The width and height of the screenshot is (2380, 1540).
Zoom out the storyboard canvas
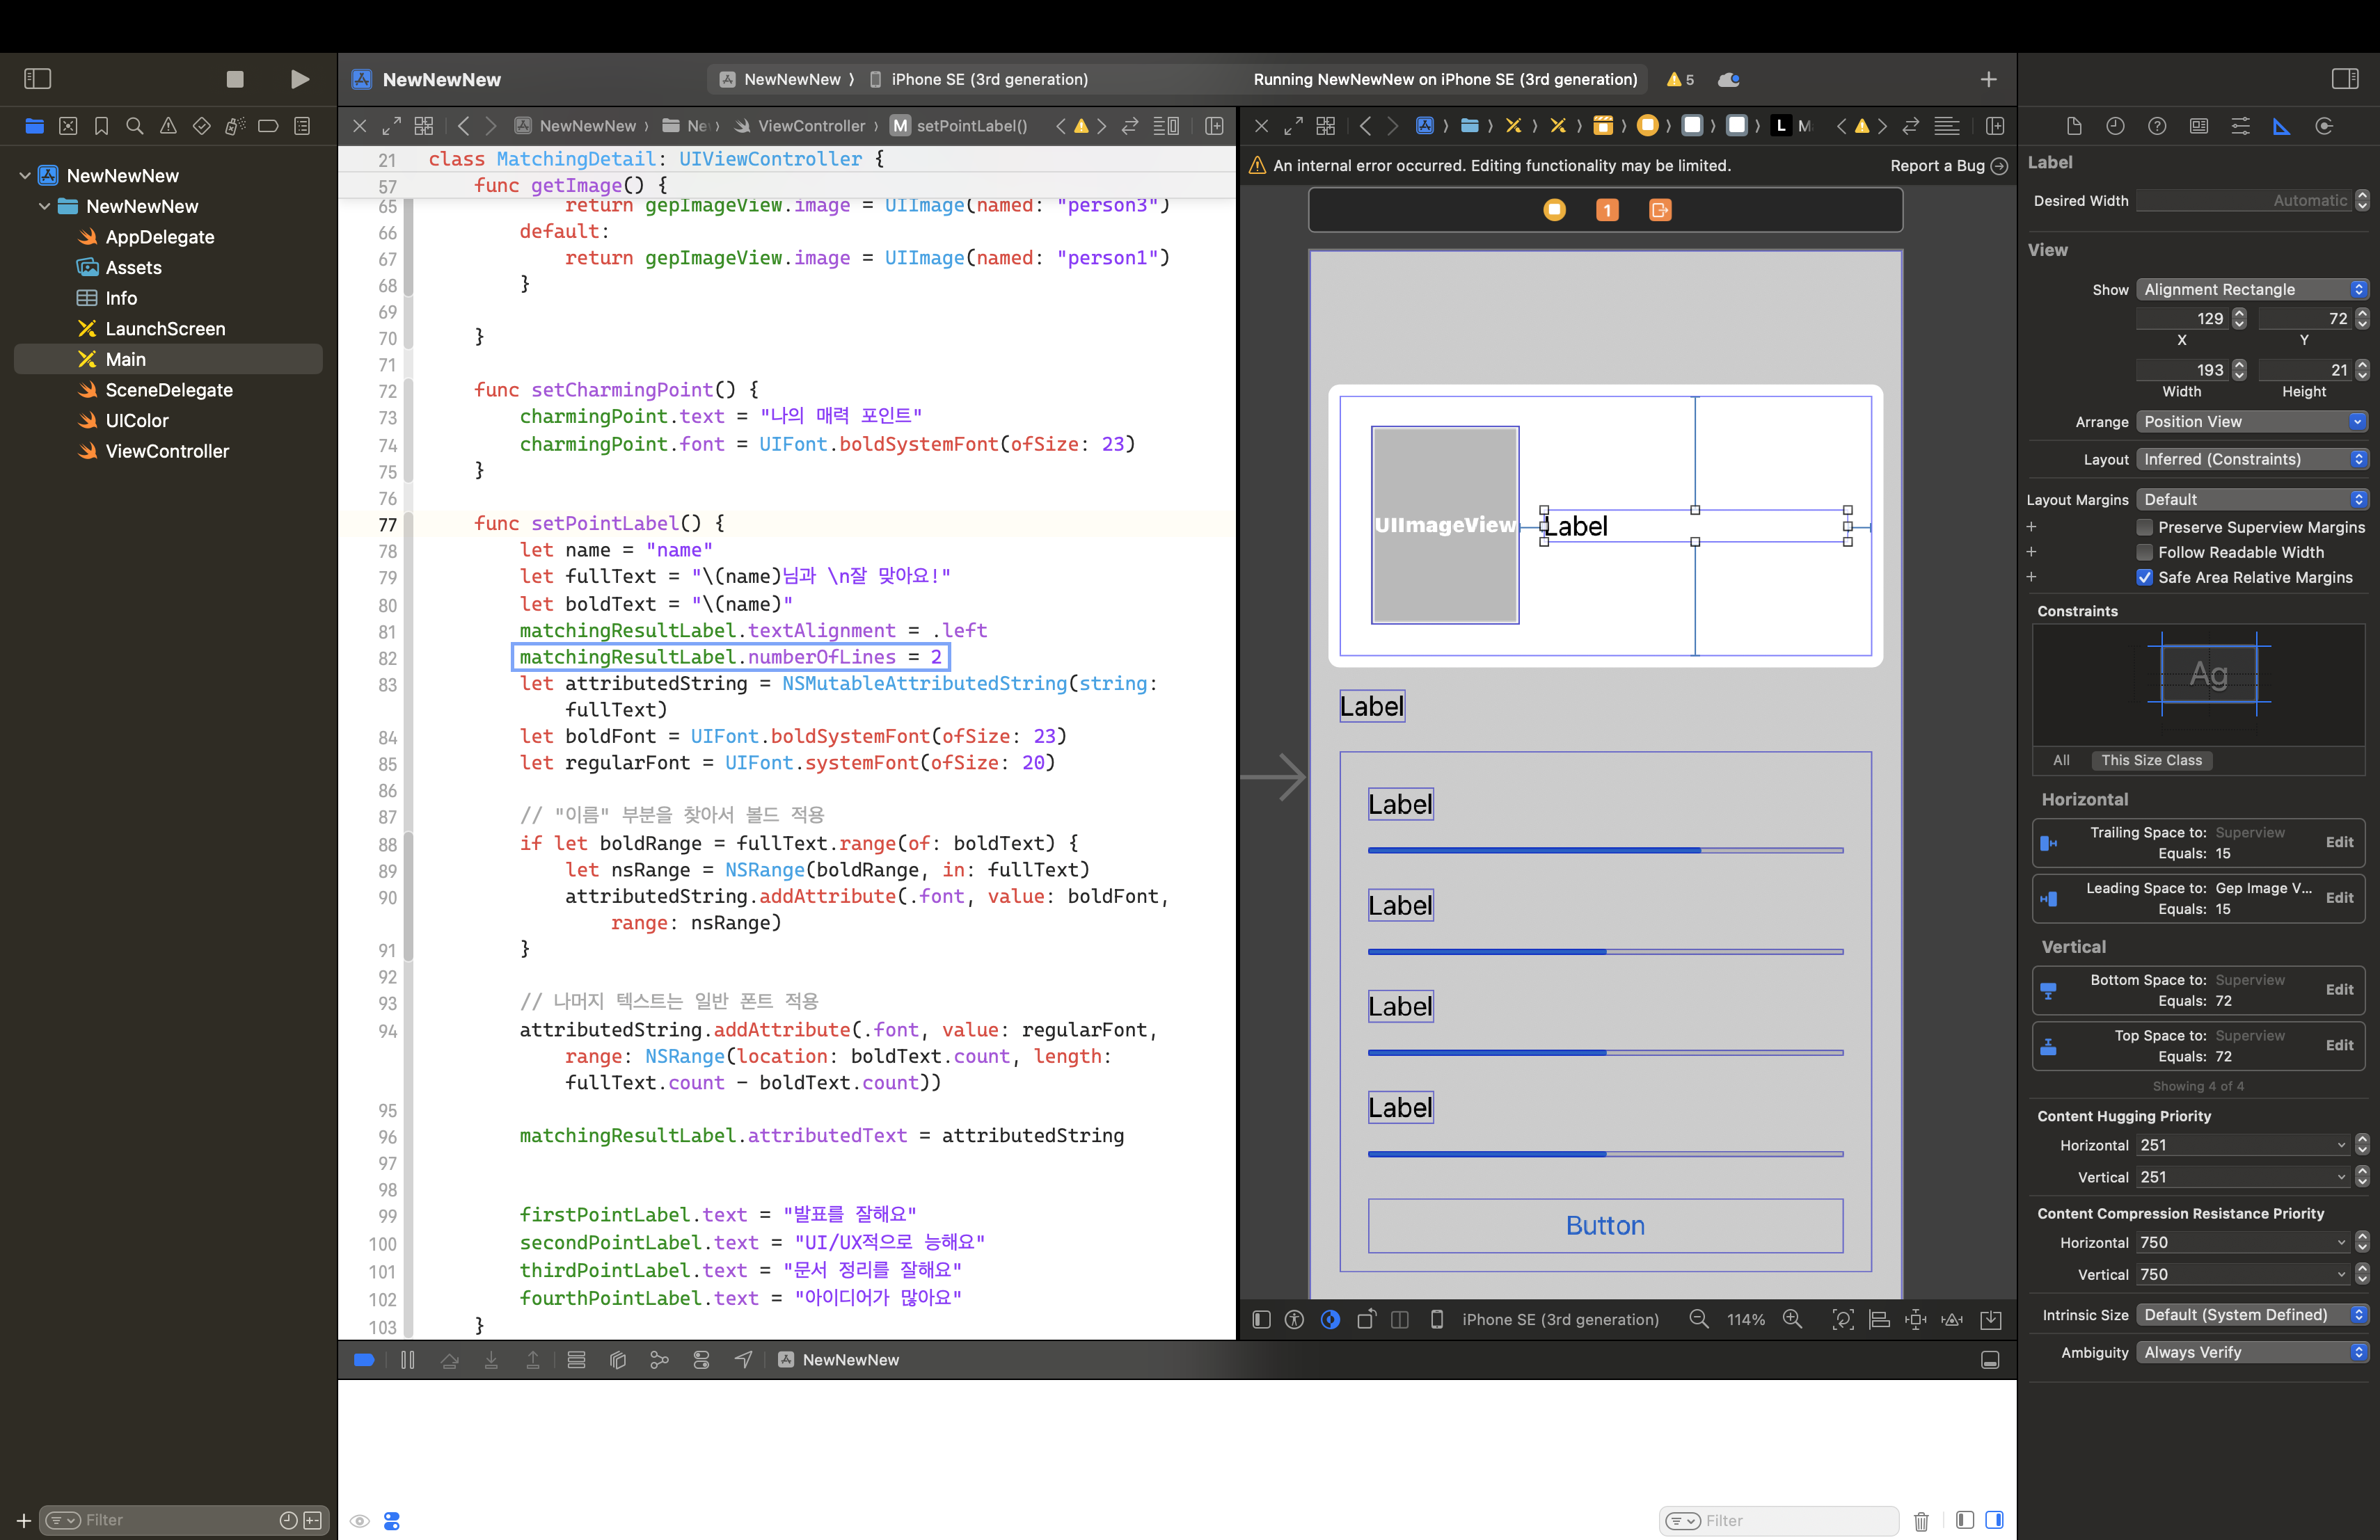pyautogui.click(x=1699, y=1319)
